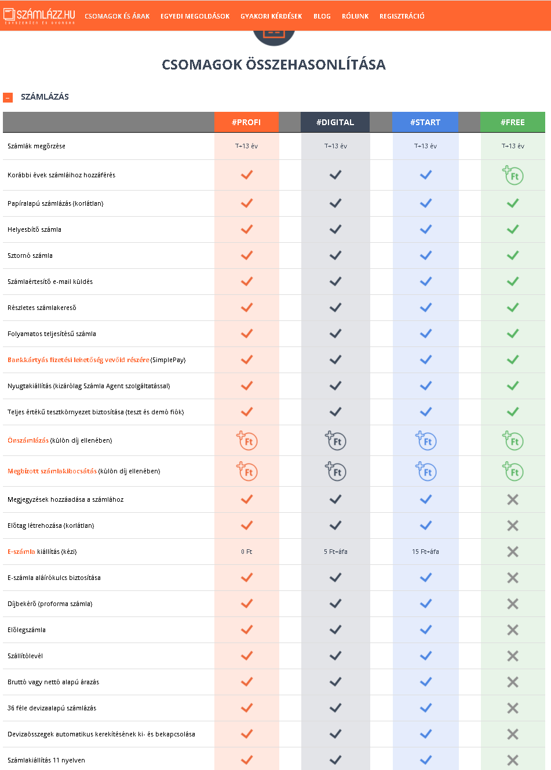Image resolution: width=551 pixels, height=770 pixels.
Task: Open the Bankkártyás fizetési lehetőség link
Action: (x=78, y=360)
